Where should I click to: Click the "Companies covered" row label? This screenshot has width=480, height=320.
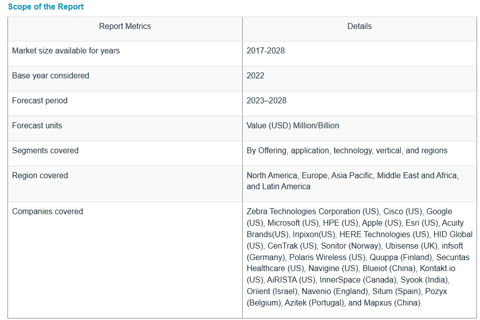click(47, 211)
